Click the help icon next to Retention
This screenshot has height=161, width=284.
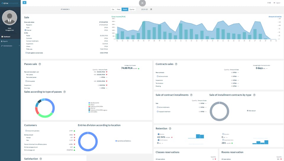(x=170, y=128)
